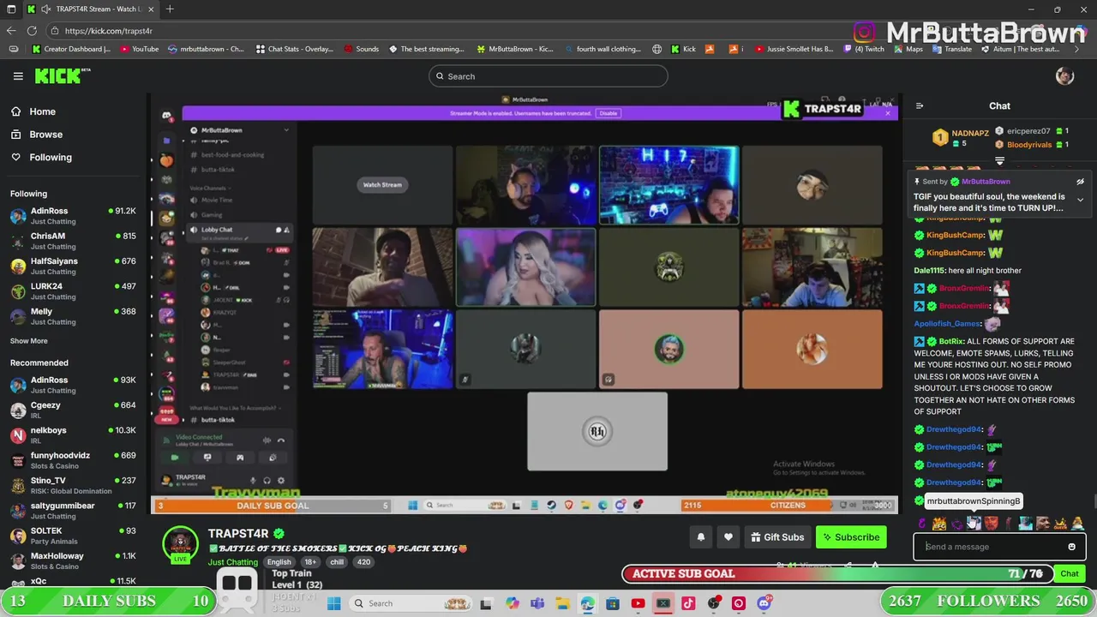Viewport: 1097px width, 617px height.
Task: Click the Windows Start button
Action: tap(334, 603)
